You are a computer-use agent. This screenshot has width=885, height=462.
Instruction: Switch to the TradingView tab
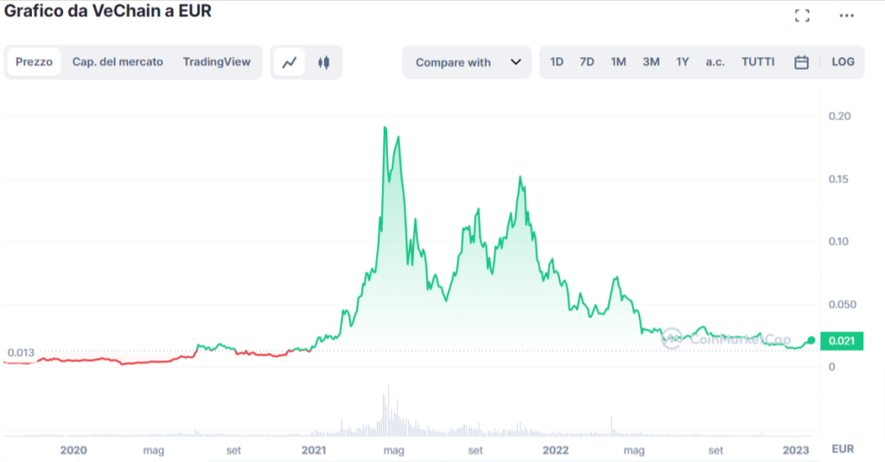click(217, 62)
